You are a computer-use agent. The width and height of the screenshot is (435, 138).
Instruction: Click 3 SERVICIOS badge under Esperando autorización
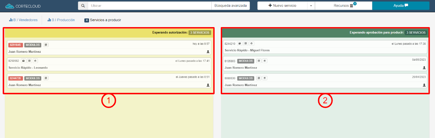[x=199, y=33]
